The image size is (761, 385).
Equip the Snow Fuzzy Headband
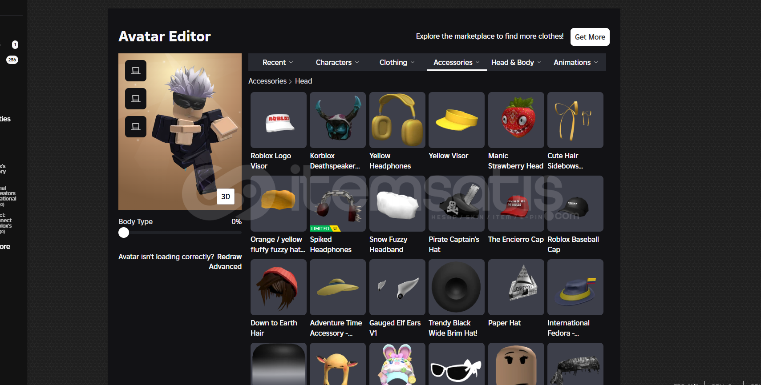397,204
